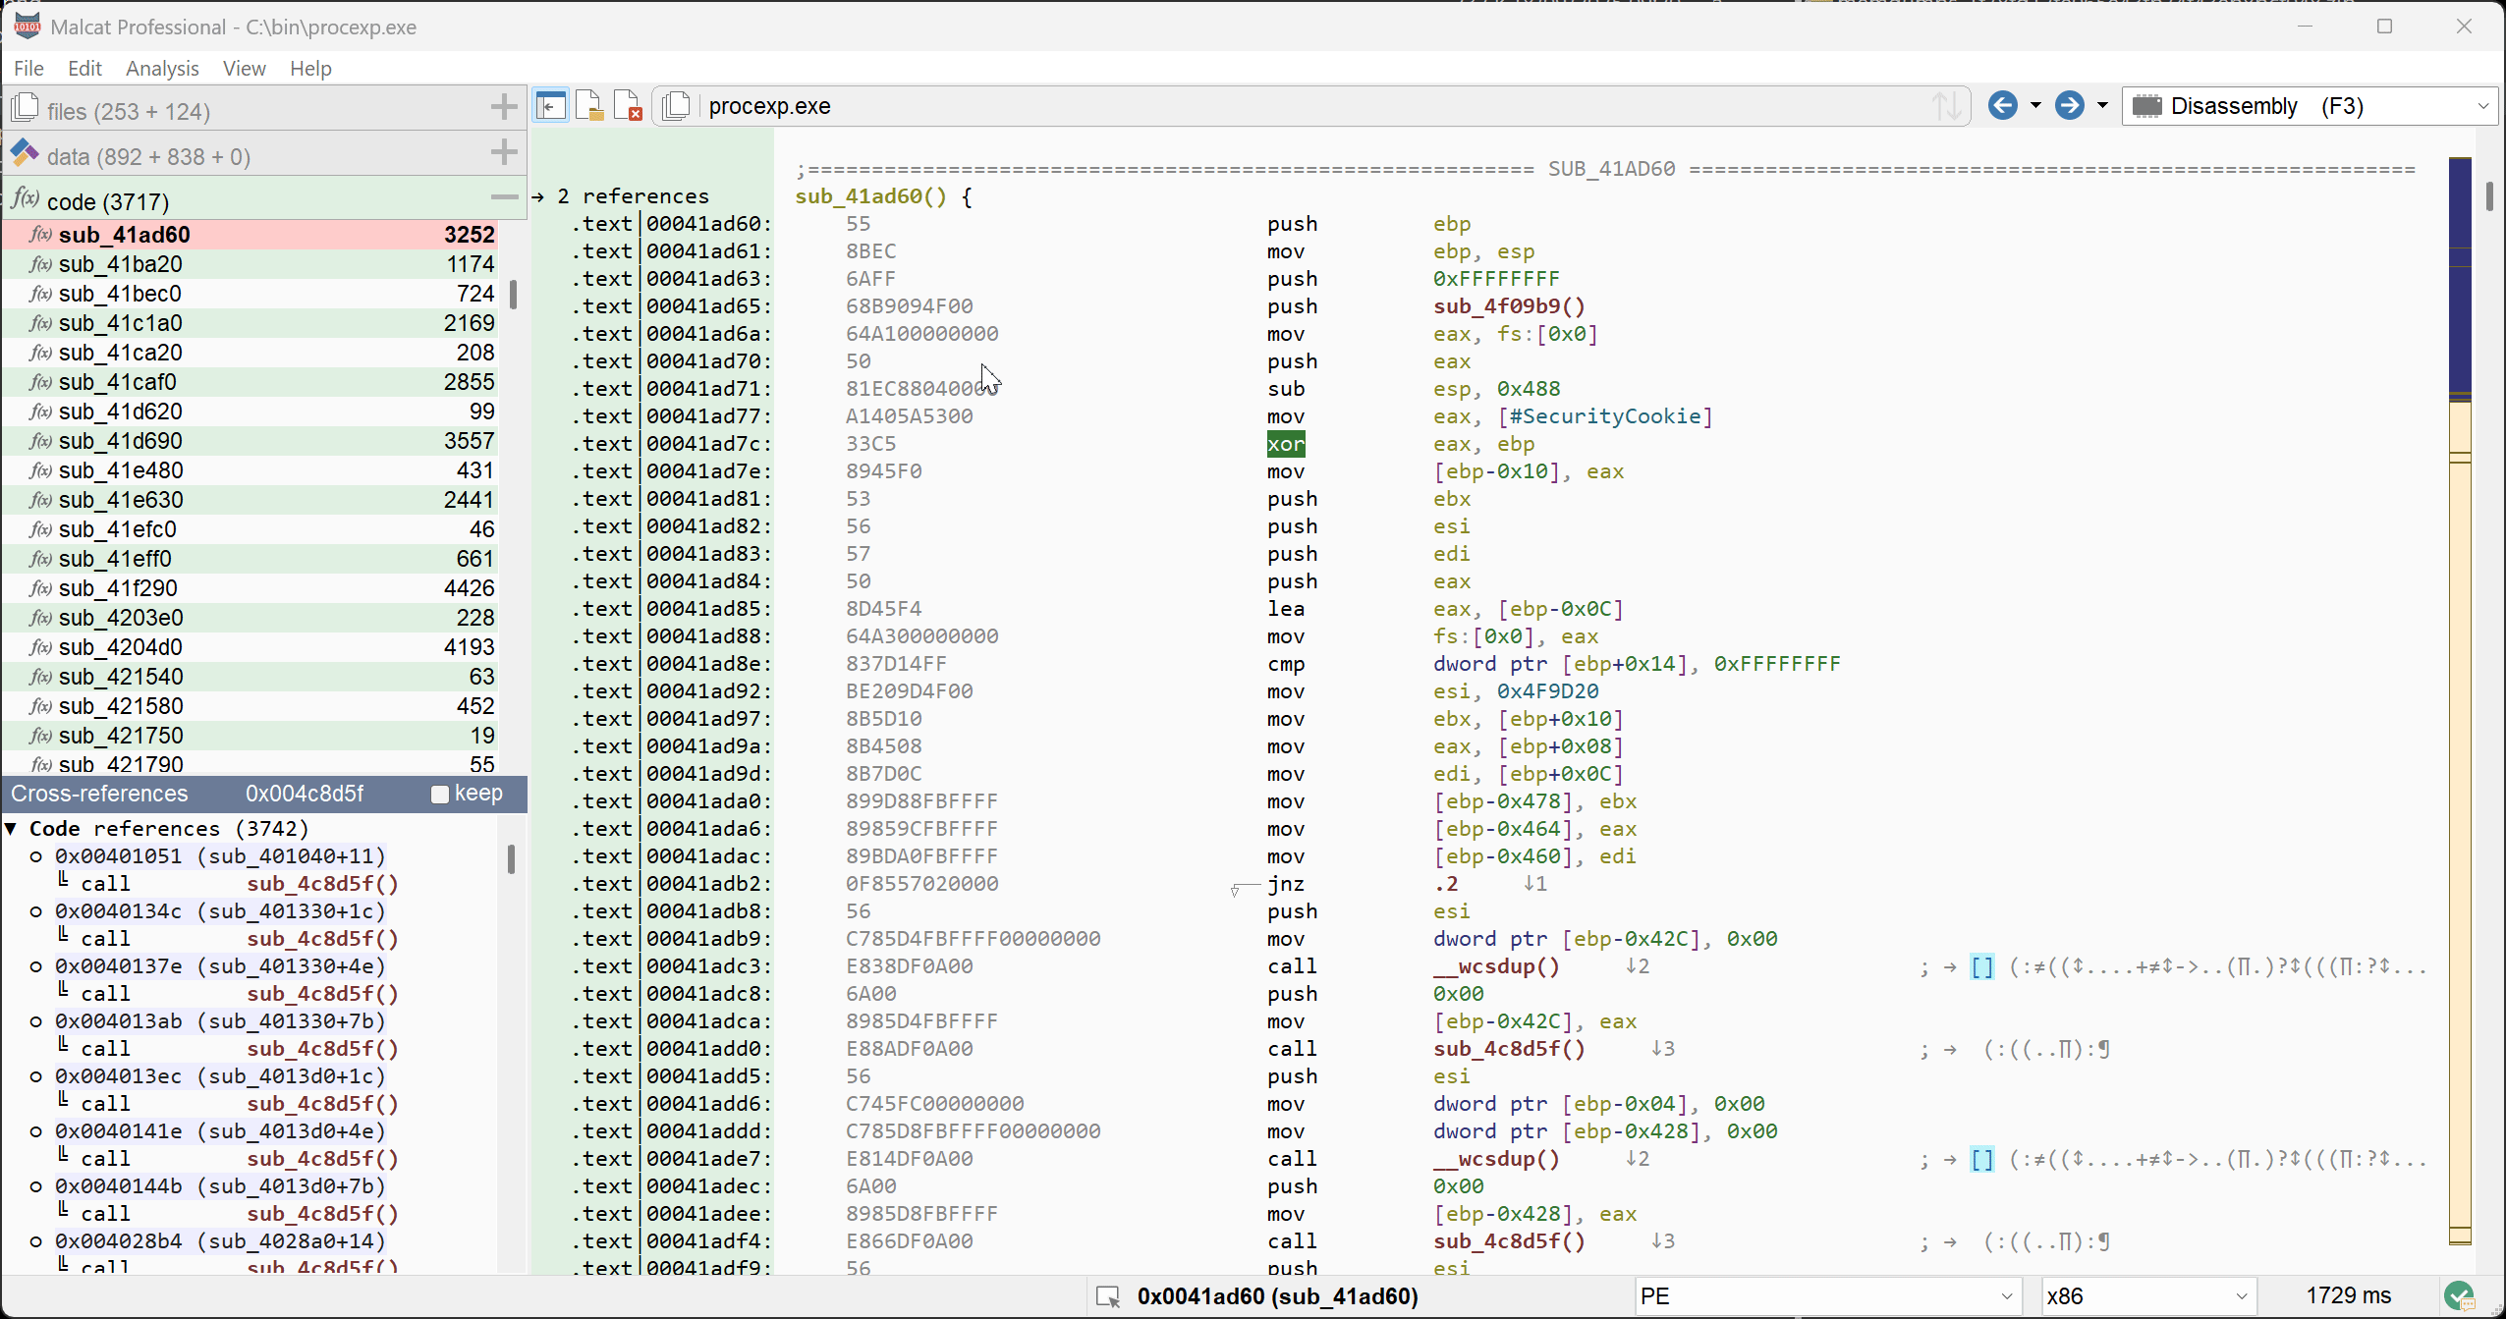Viewport: 2506px width, 1319px height.
Task: Click the '0x0041ad60 (sub_41ad60)' status text
Action: [1277, 1296]
